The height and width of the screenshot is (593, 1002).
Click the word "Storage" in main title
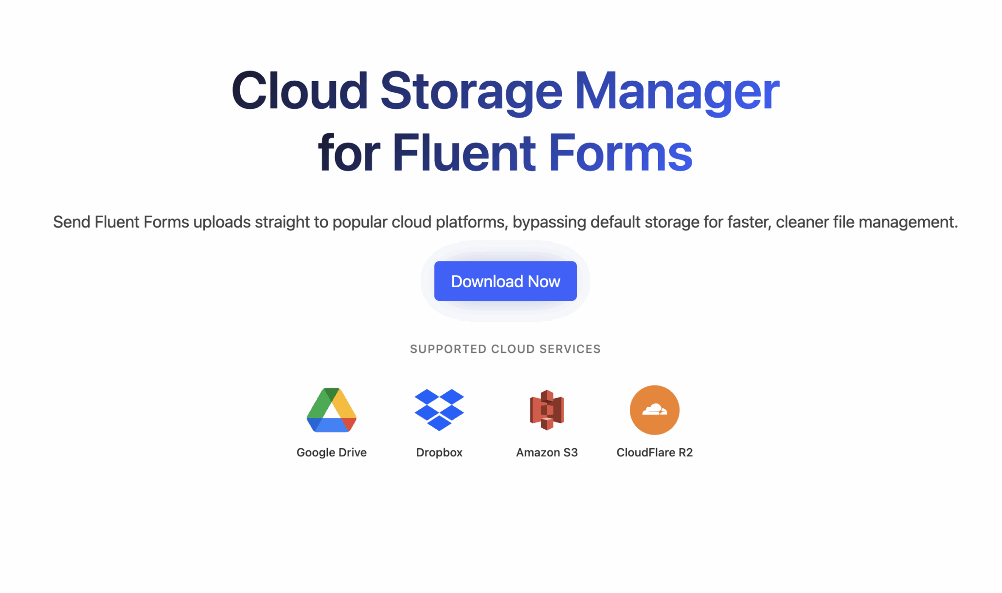(471, 91)
